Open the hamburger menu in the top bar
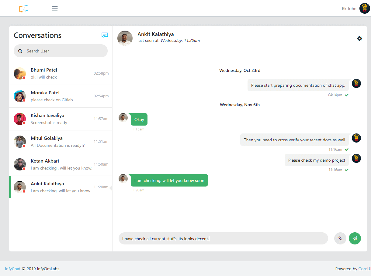 coord(55,8)
